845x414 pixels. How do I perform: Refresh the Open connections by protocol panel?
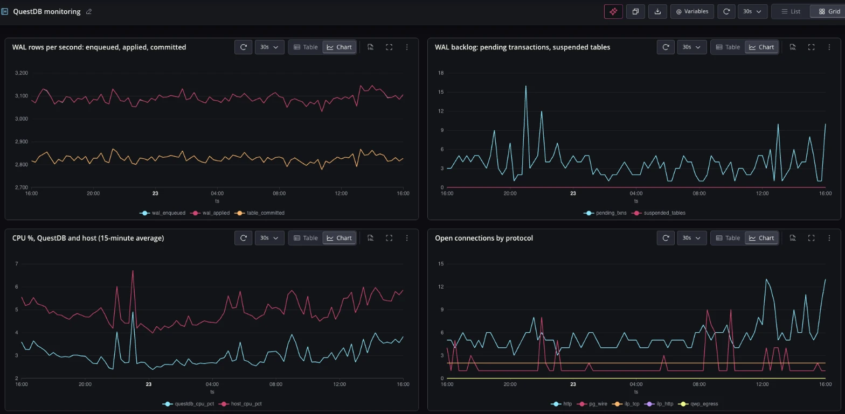[666, 237]
